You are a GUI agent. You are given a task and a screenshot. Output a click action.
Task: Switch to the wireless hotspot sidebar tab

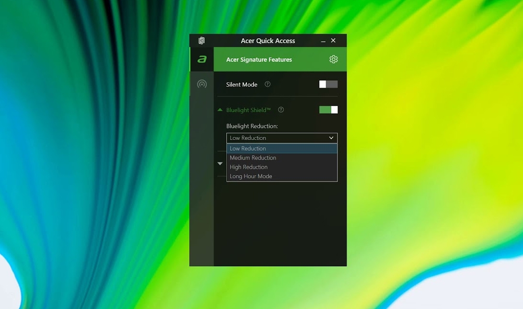202,84
